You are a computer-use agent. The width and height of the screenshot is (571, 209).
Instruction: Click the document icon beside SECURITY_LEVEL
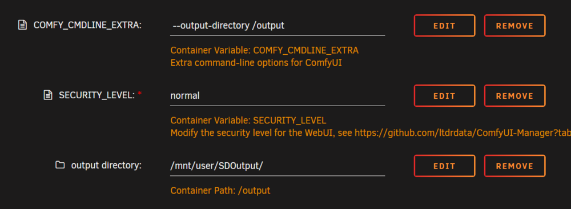[x=48, y=95]
